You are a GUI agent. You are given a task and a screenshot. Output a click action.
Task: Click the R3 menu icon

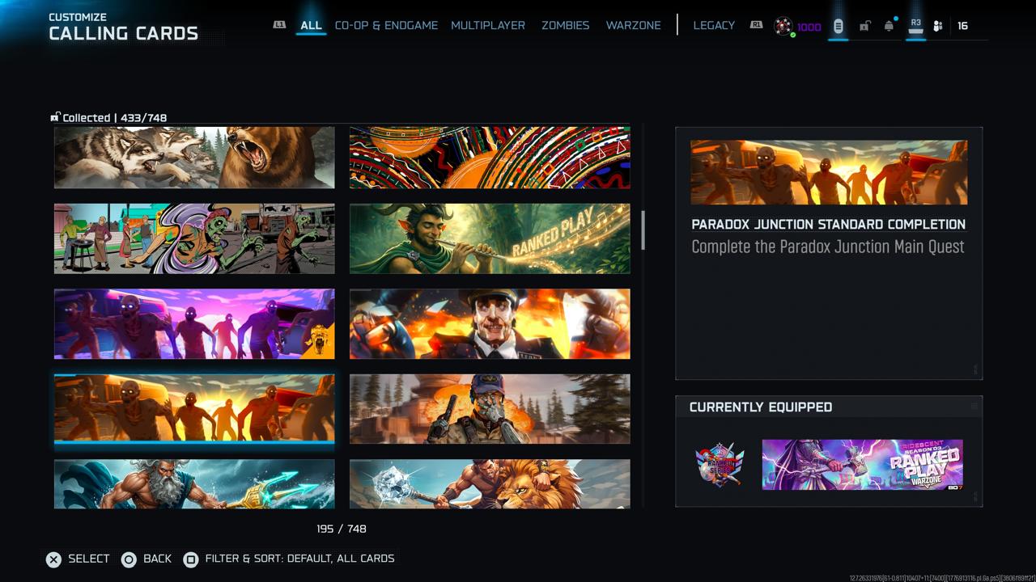click(x=915, y=26)
